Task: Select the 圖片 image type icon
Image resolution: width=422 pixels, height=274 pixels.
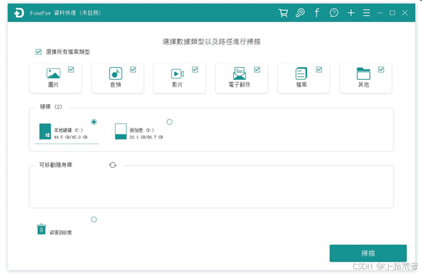Action: click(x=53, y=73)
